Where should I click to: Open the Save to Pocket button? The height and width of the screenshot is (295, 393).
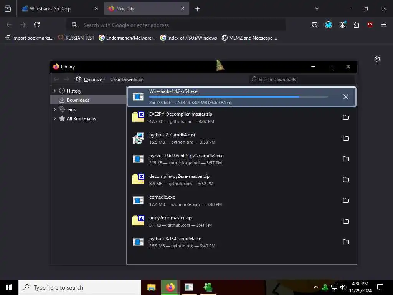315,25
